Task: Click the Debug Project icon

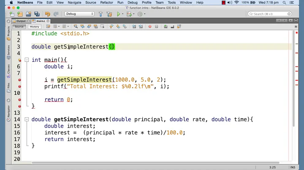Action: tap(129, 14)
